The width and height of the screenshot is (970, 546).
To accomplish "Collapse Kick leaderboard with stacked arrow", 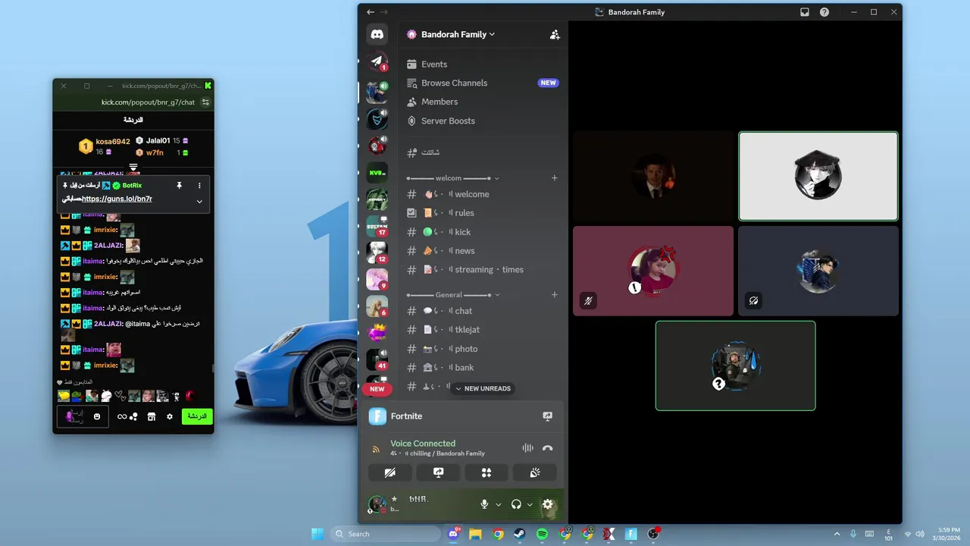I will (133, 167).
